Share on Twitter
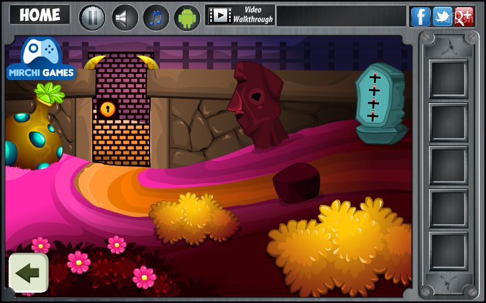The width and height of the screenshot is (486, 303). pyautogui.click(x=442, y=16)
